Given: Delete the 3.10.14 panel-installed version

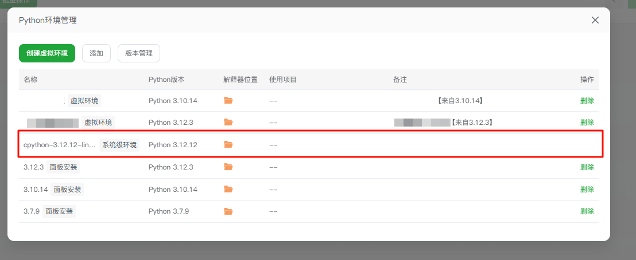Looking at the screenshot, I should click(x=587, y=190).
